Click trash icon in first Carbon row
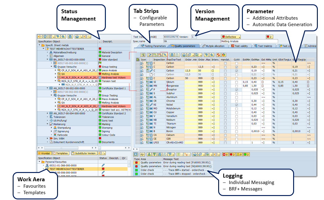The image size is (324, 200). (151, 63)
